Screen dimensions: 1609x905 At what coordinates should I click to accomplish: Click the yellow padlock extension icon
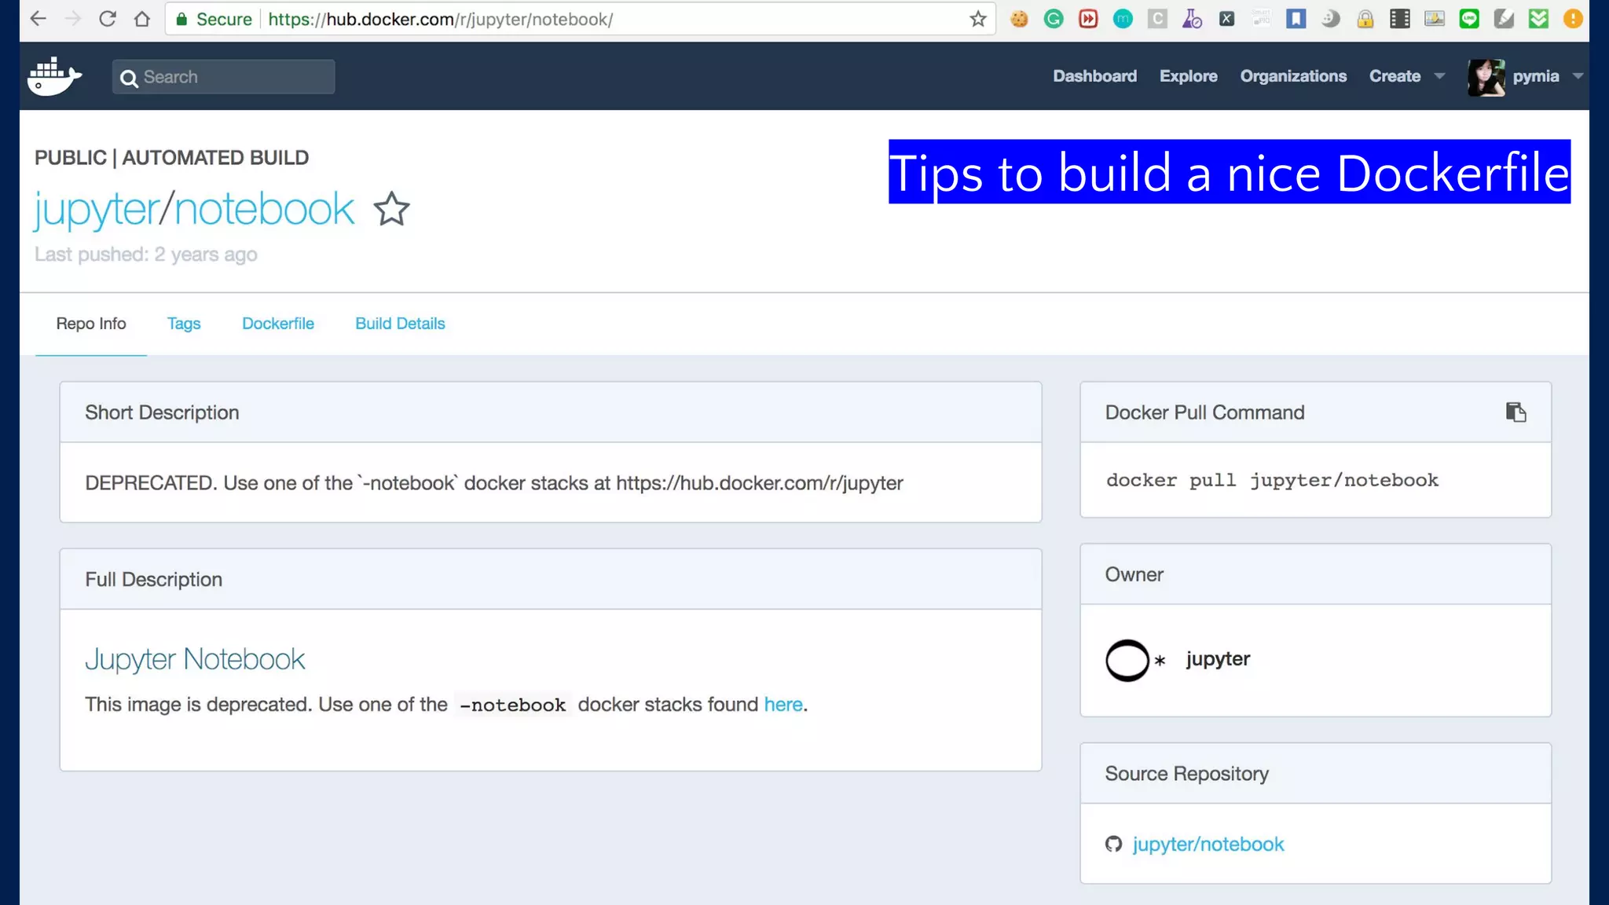click(1365, 19)
